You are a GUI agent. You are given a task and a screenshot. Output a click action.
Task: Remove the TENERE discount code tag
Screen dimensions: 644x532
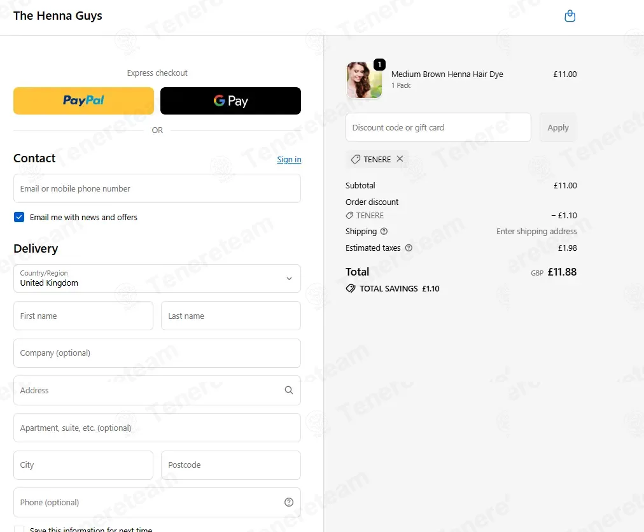pos(400,159)
